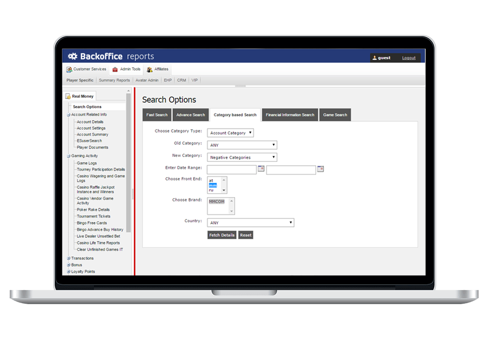Collapse the Gaming Activity tree section
Image resolution: width=484 pixels, height=339 pixels.
68,155
